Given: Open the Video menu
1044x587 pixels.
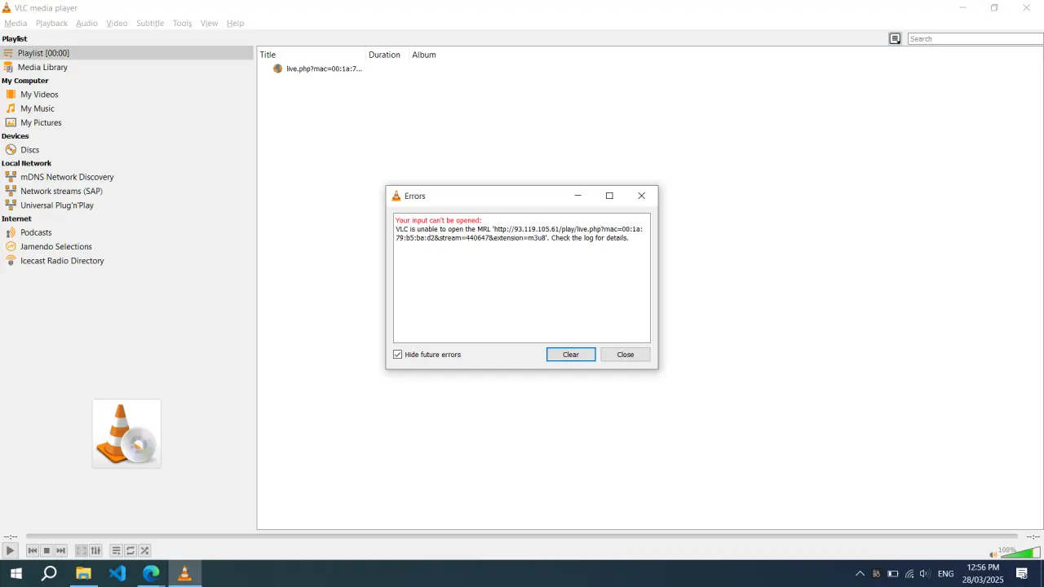Looking at the screenshot, I should click(x=117, y=23).
